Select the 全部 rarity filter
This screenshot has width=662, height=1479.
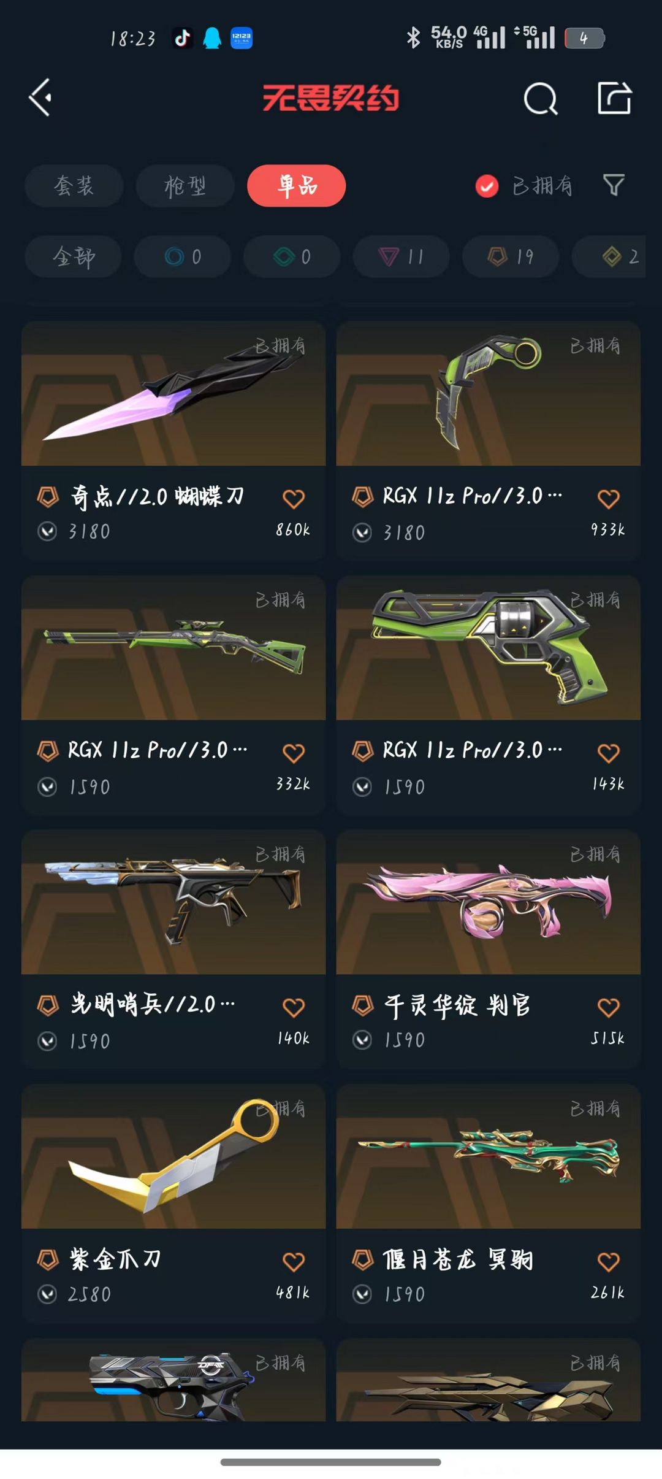tap(74, 256)
